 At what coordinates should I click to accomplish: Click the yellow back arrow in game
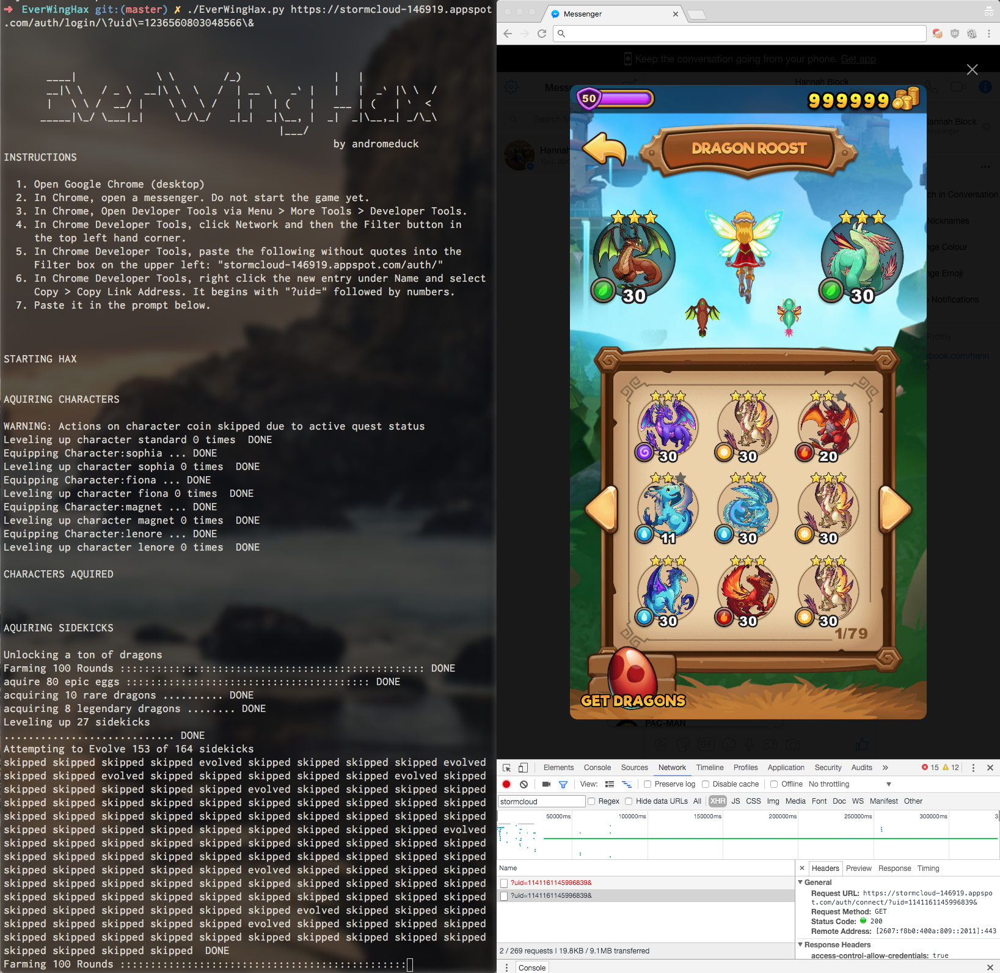604,149
